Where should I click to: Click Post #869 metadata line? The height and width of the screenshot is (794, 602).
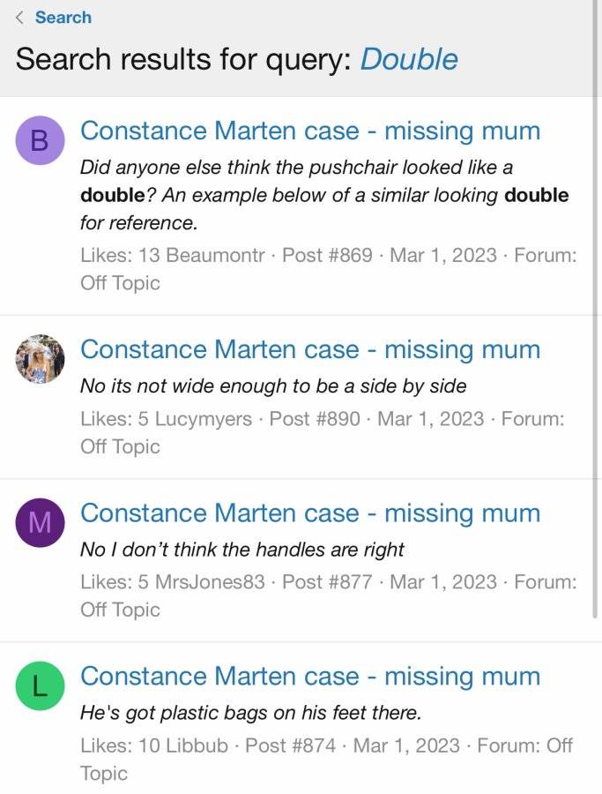tap(328, 269)
